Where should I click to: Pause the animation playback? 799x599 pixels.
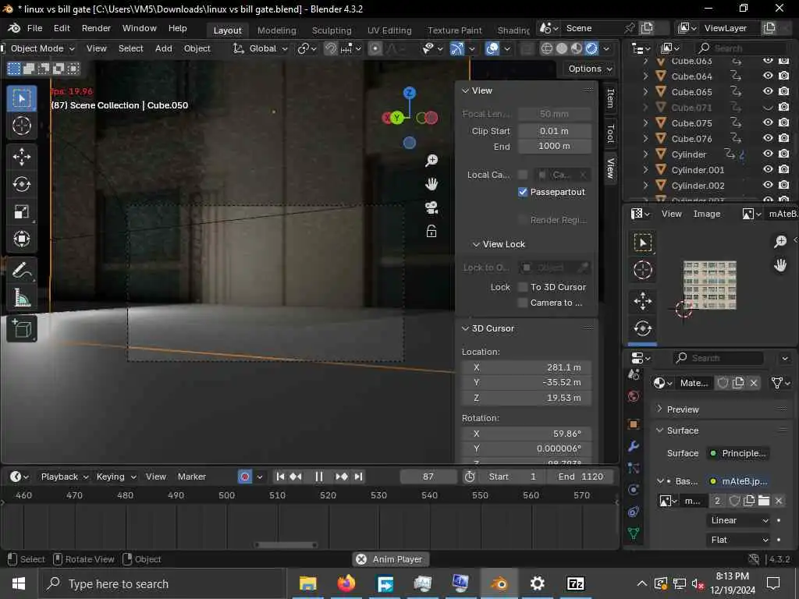click(319, 477)
